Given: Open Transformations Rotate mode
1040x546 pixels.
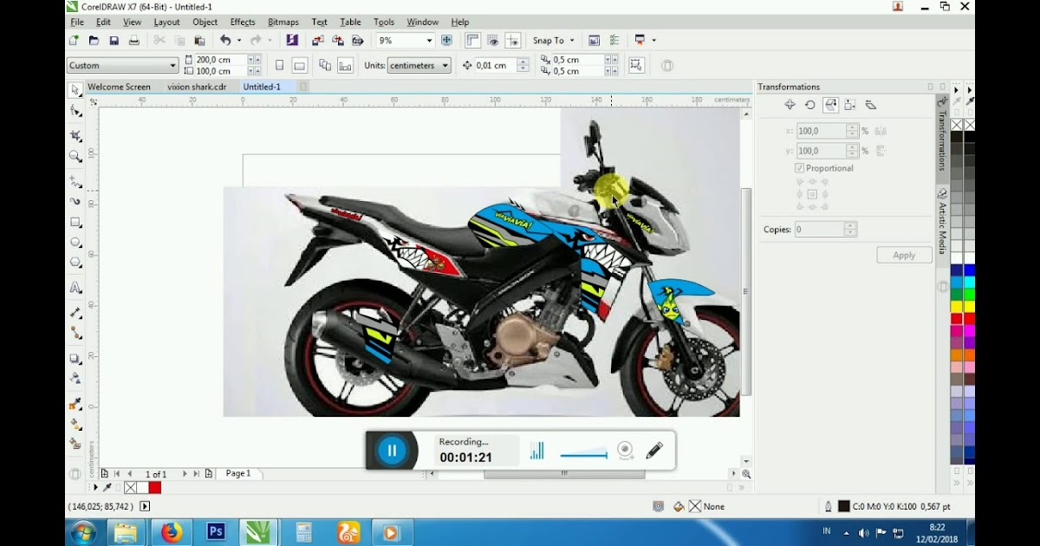Looking at the screenshot, I should click(x=809, y=105).
